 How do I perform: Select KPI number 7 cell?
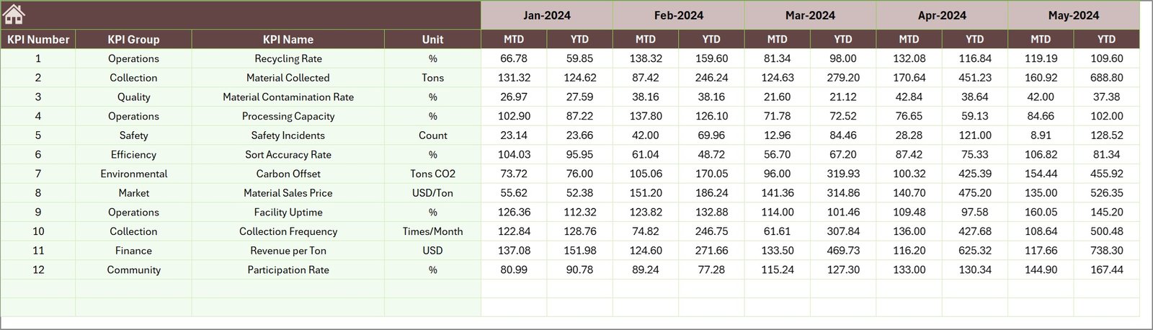(x=38, y=174)
